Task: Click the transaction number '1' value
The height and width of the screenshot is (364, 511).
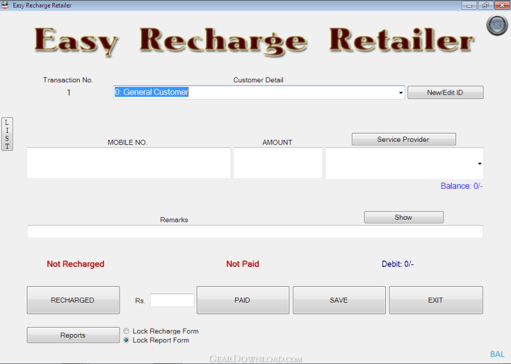Action: click(x=69, y=93)
